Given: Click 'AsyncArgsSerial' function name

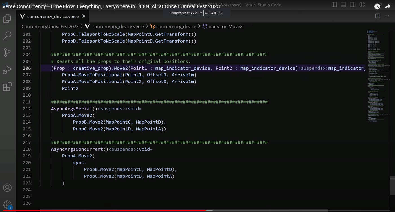Looking at the screenshot, I should coord(72,109).
